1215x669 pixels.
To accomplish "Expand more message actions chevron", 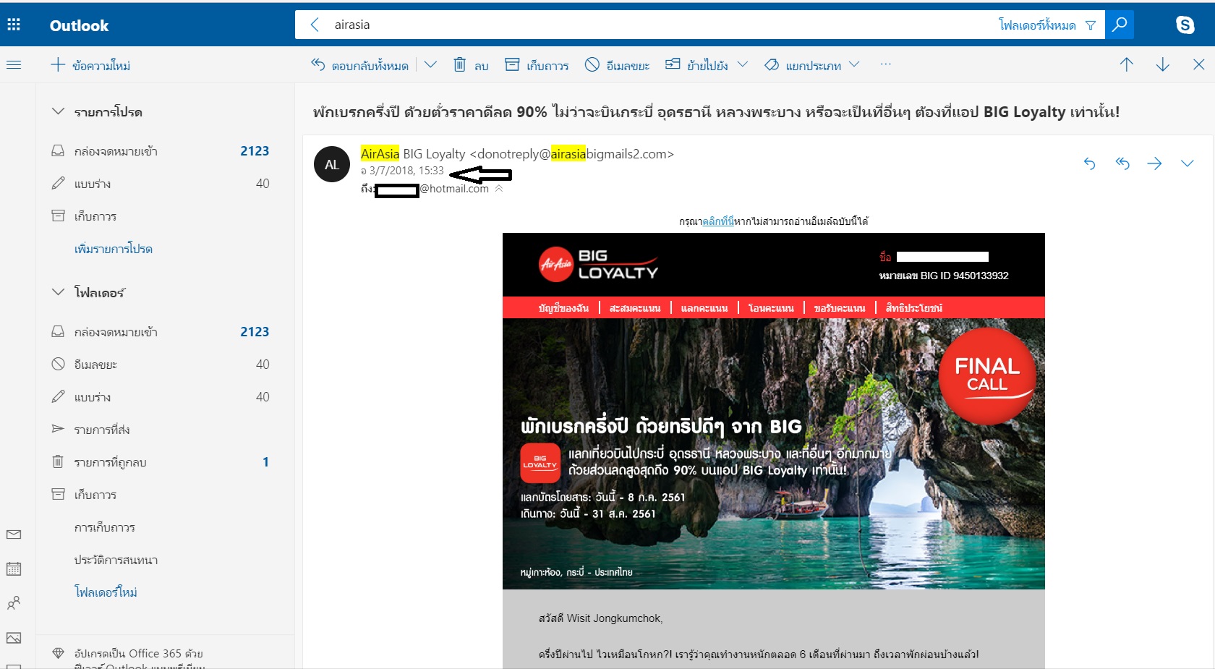I will coord(1188,163).
